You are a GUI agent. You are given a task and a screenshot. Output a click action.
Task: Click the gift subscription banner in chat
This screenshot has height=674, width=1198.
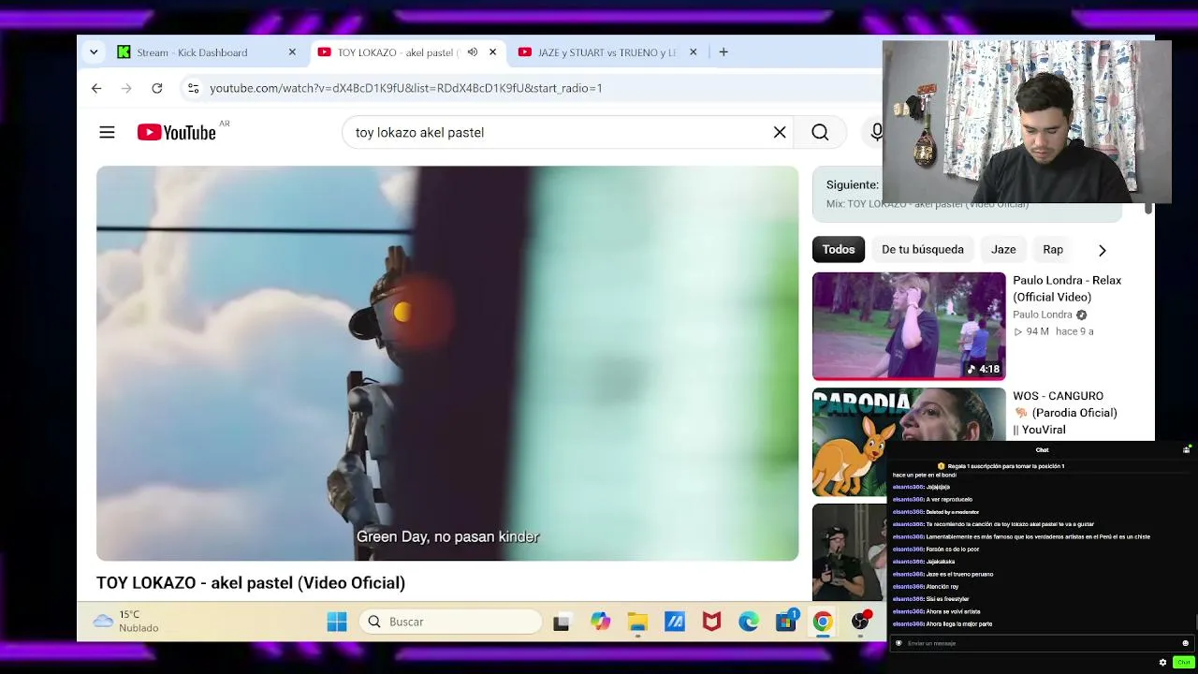coord(1002,466)
